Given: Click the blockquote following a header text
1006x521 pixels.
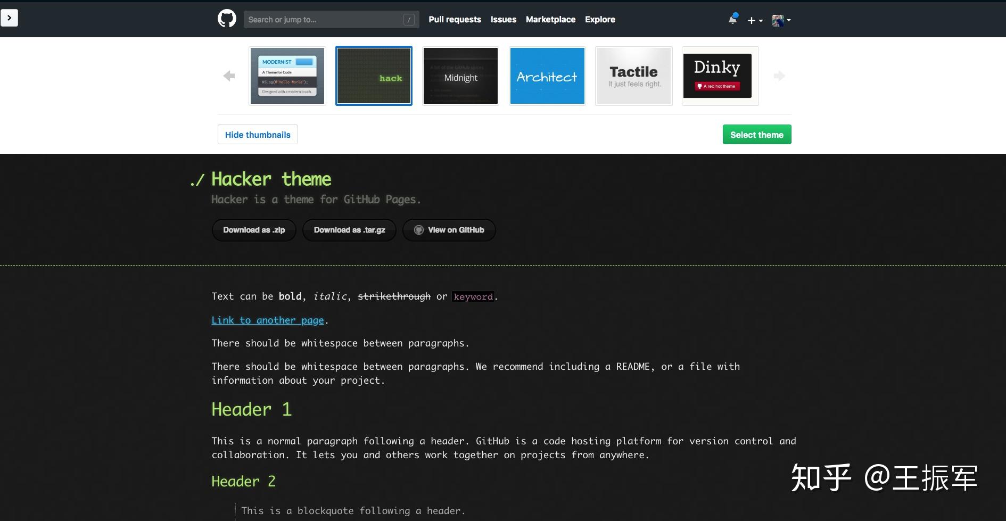Looking at the screenshot, I should [353, 511].
